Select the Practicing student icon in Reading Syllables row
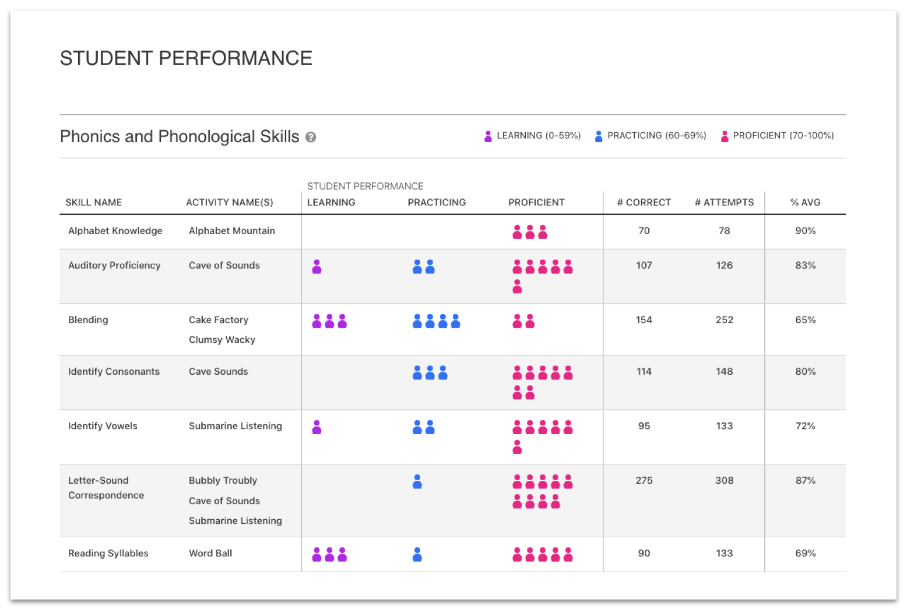 pyautogui.click(x=417, y=555)
